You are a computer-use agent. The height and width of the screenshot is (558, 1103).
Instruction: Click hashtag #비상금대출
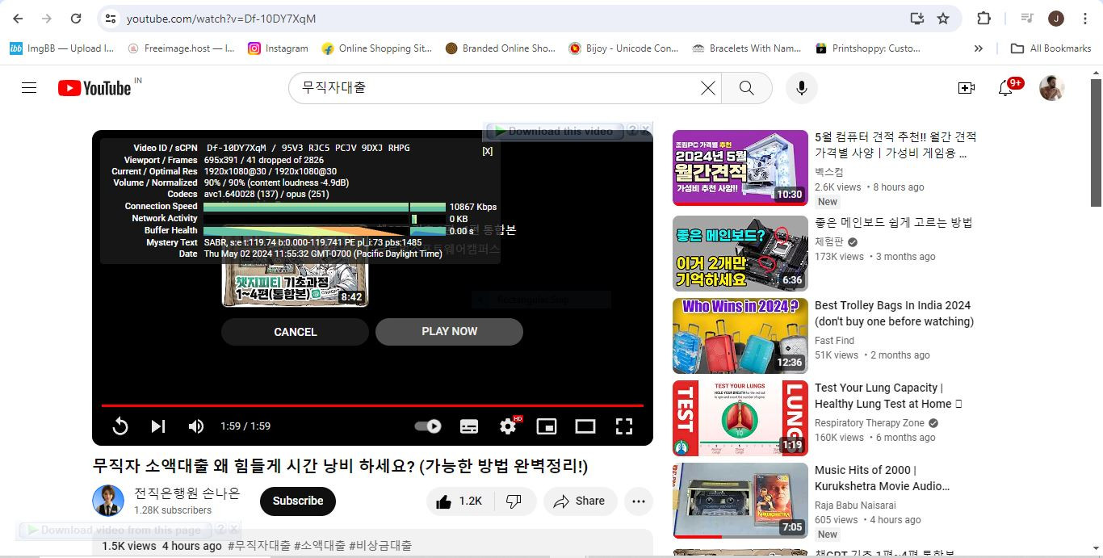click(380, 546)
